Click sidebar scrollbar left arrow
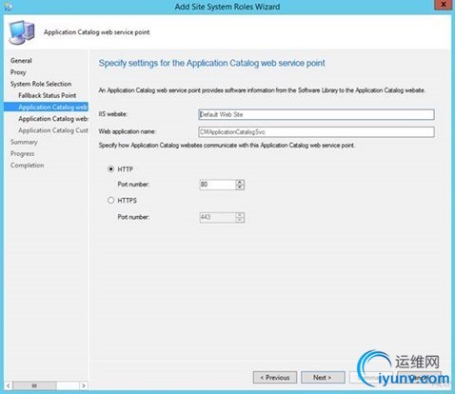This screenshot has height=394, width=455. pos(9,385)
